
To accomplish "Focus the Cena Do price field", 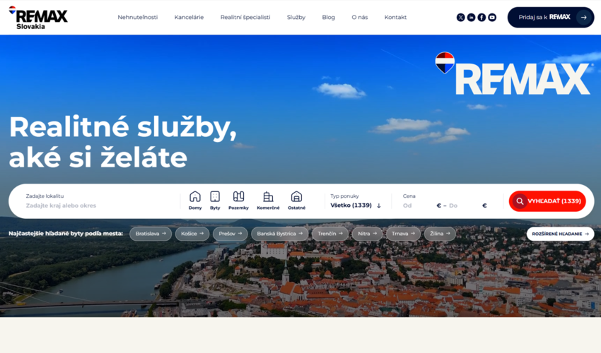I will click(465, 205).
